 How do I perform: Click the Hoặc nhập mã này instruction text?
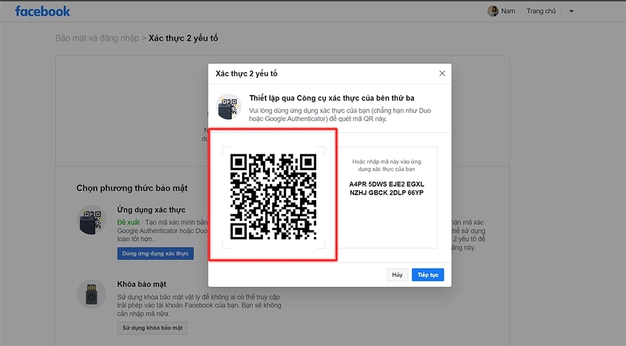(387, 166)
